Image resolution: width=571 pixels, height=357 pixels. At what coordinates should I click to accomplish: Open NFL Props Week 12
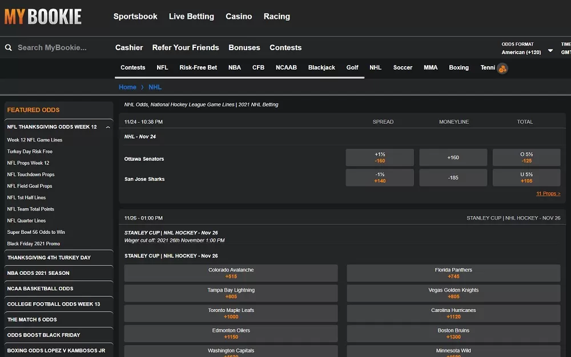tap(28, 163)
